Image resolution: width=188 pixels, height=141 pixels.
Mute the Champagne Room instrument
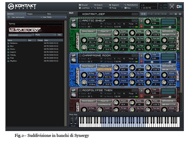pyautogui.click(x=142, y=61)
